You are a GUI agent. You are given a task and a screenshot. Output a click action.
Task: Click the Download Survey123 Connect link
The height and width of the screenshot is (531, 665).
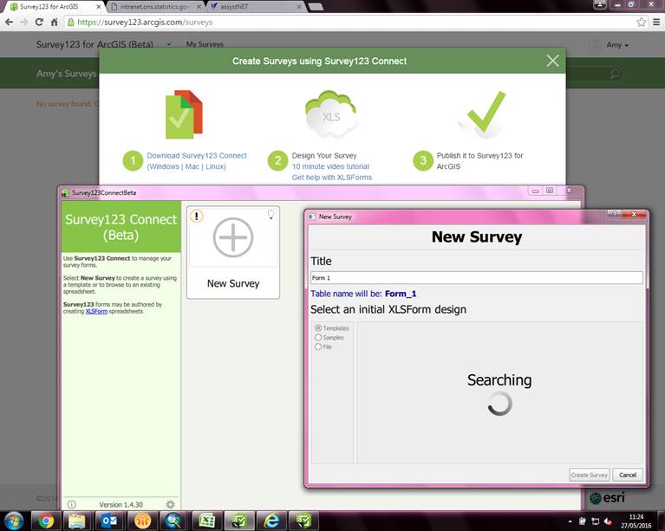click(x=197, y=156)
